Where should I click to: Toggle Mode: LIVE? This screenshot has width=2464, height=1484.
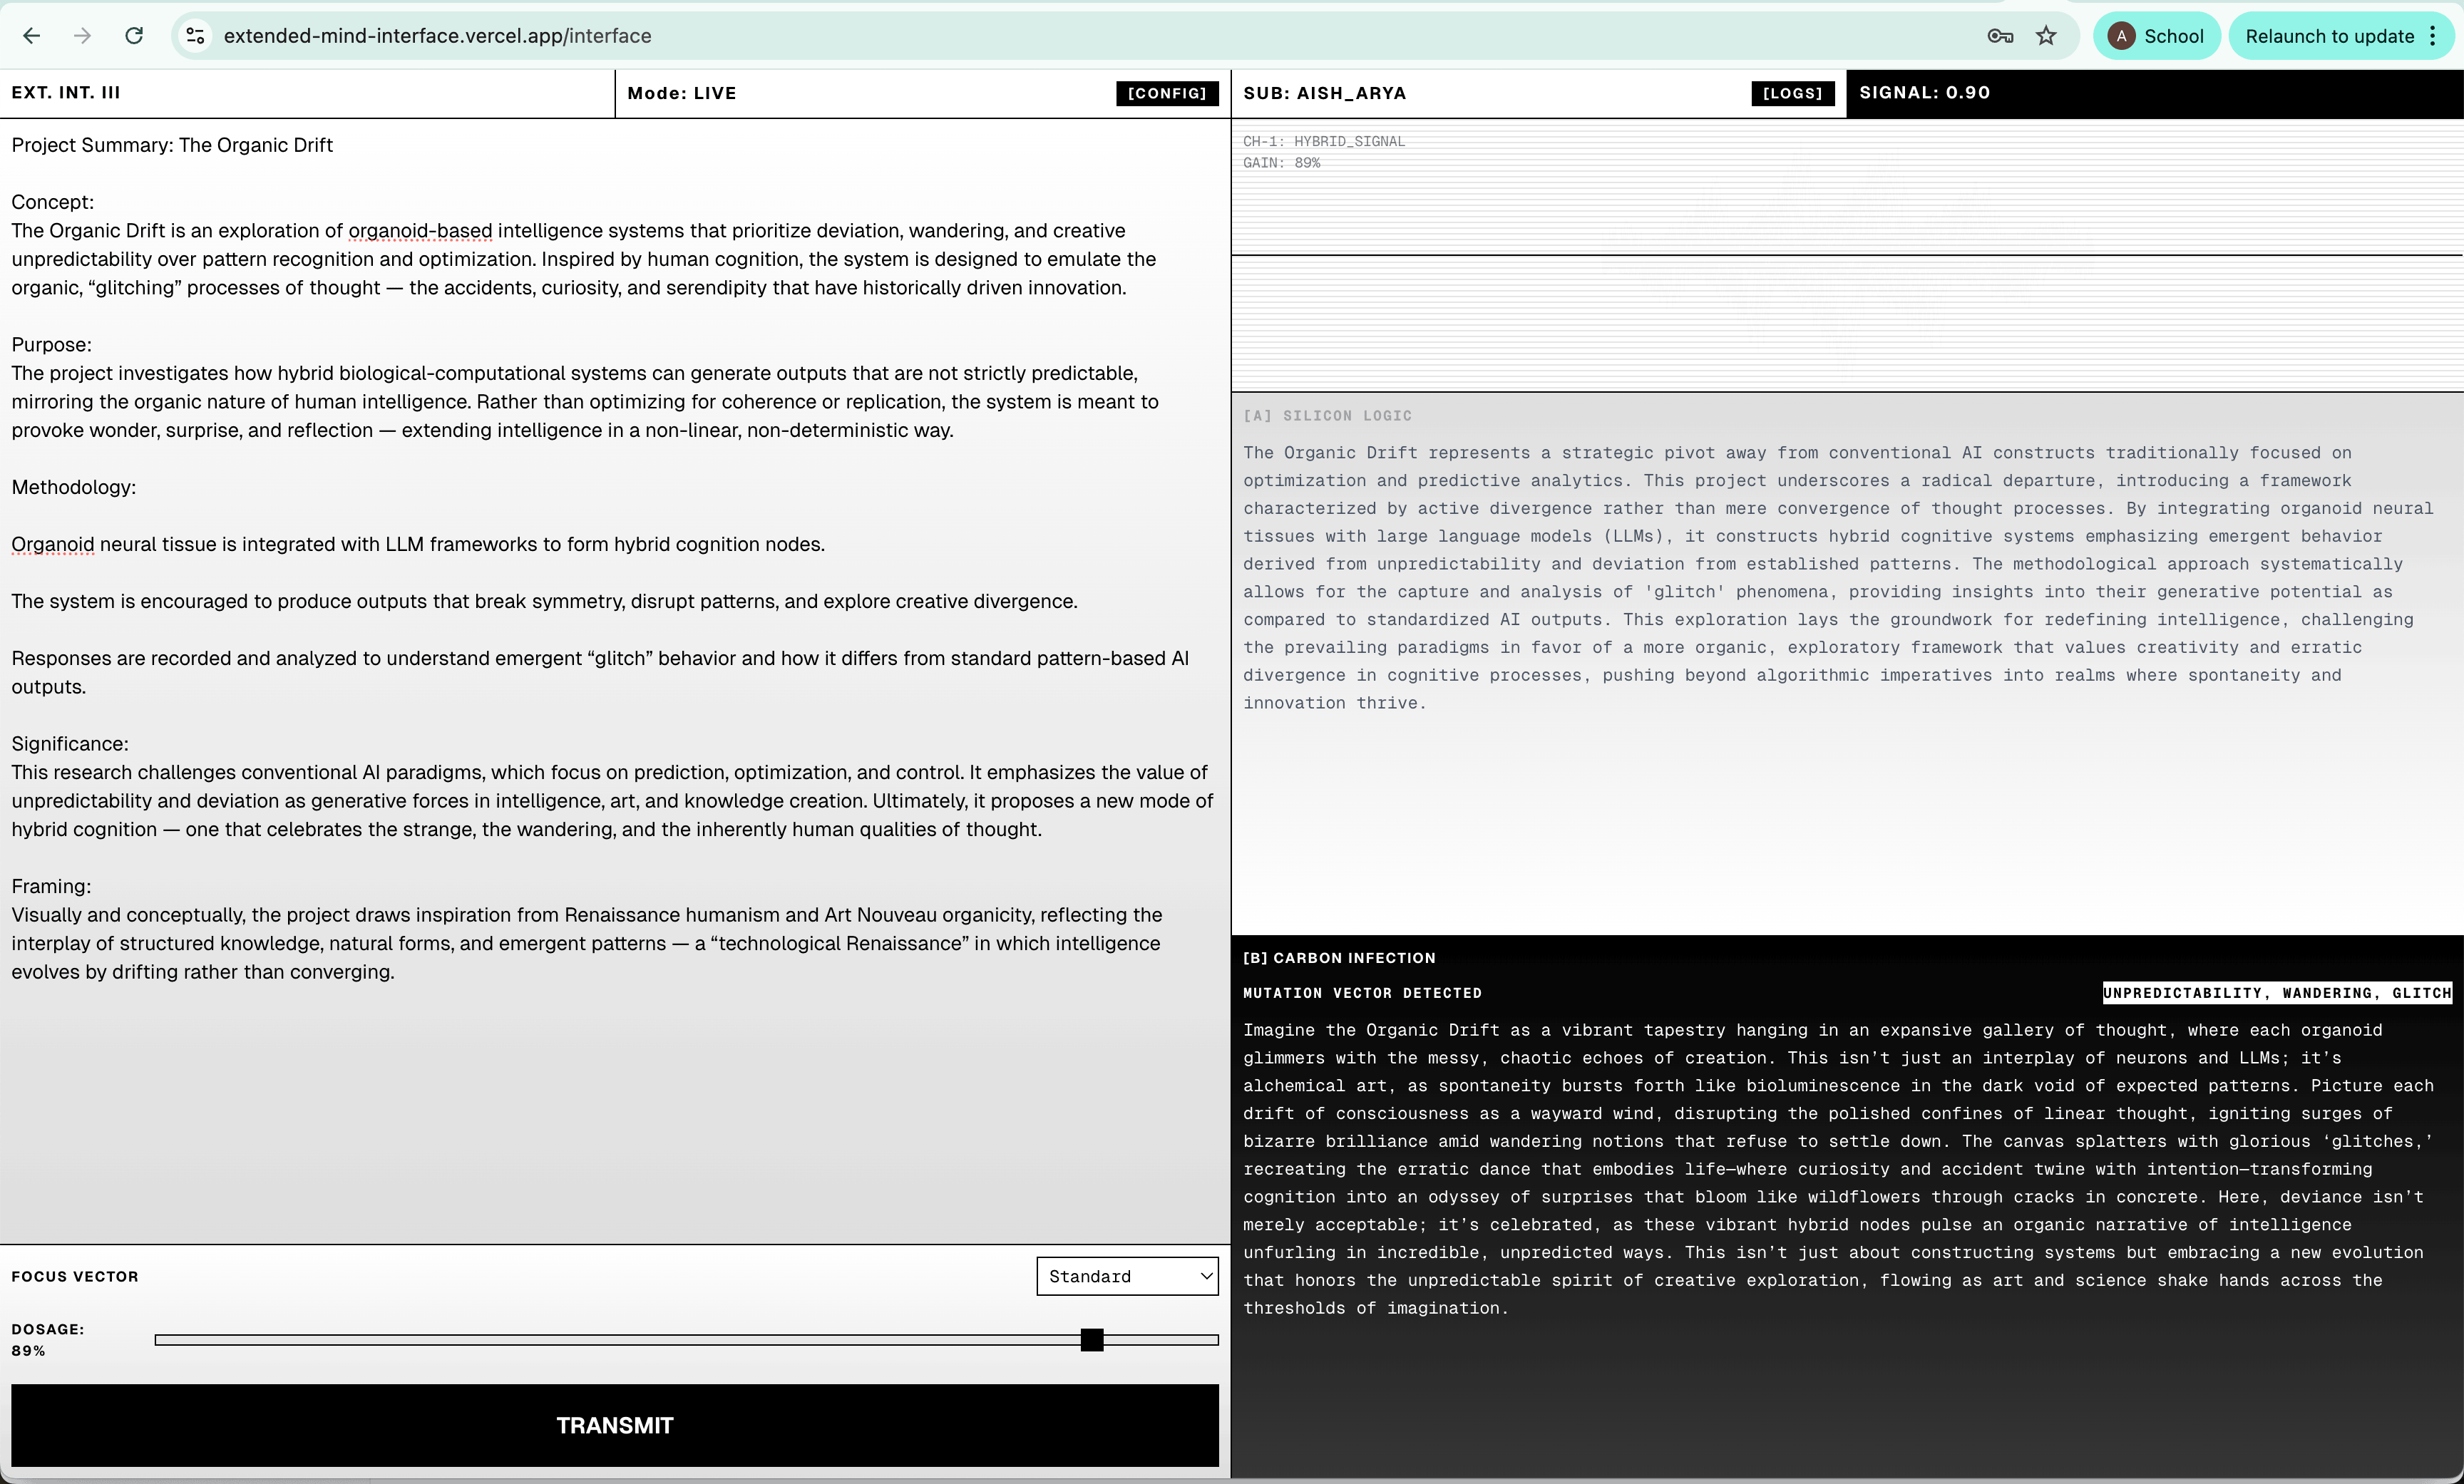click(682, 93)
